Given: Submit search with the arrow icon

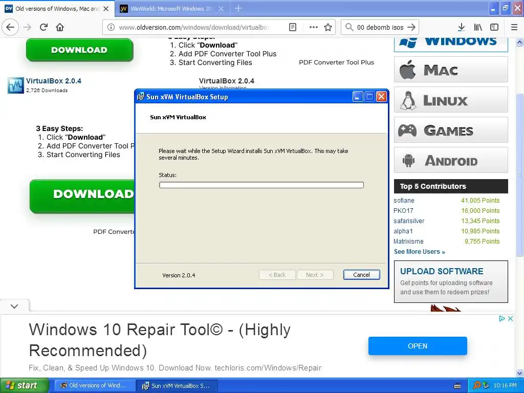Looking at the screenshot, I should (x=411, y=27).
